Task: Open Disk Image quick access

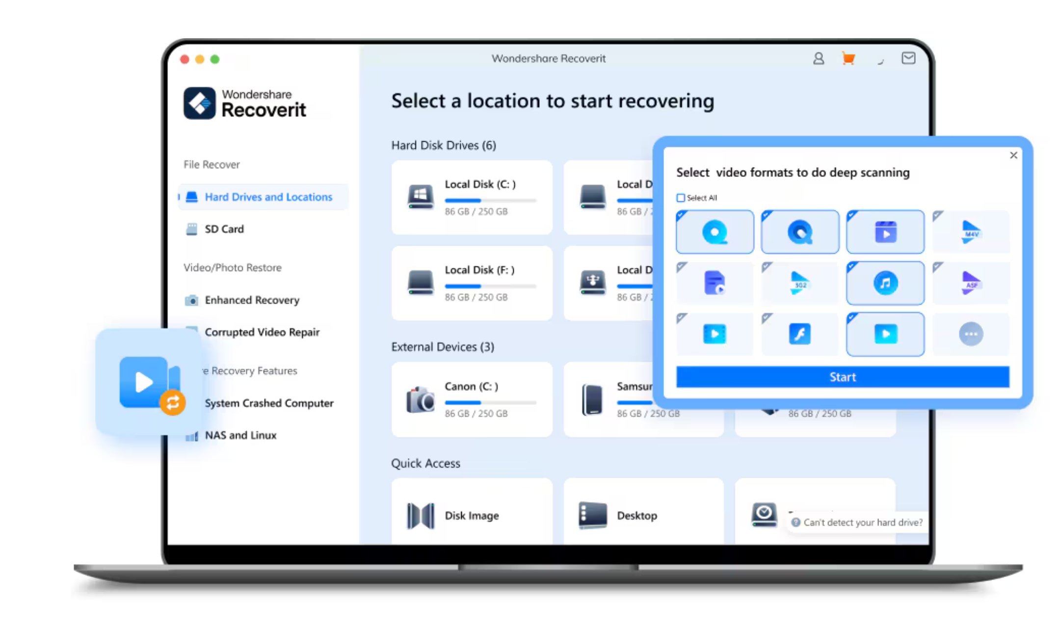Action: [x=472, y=511]
